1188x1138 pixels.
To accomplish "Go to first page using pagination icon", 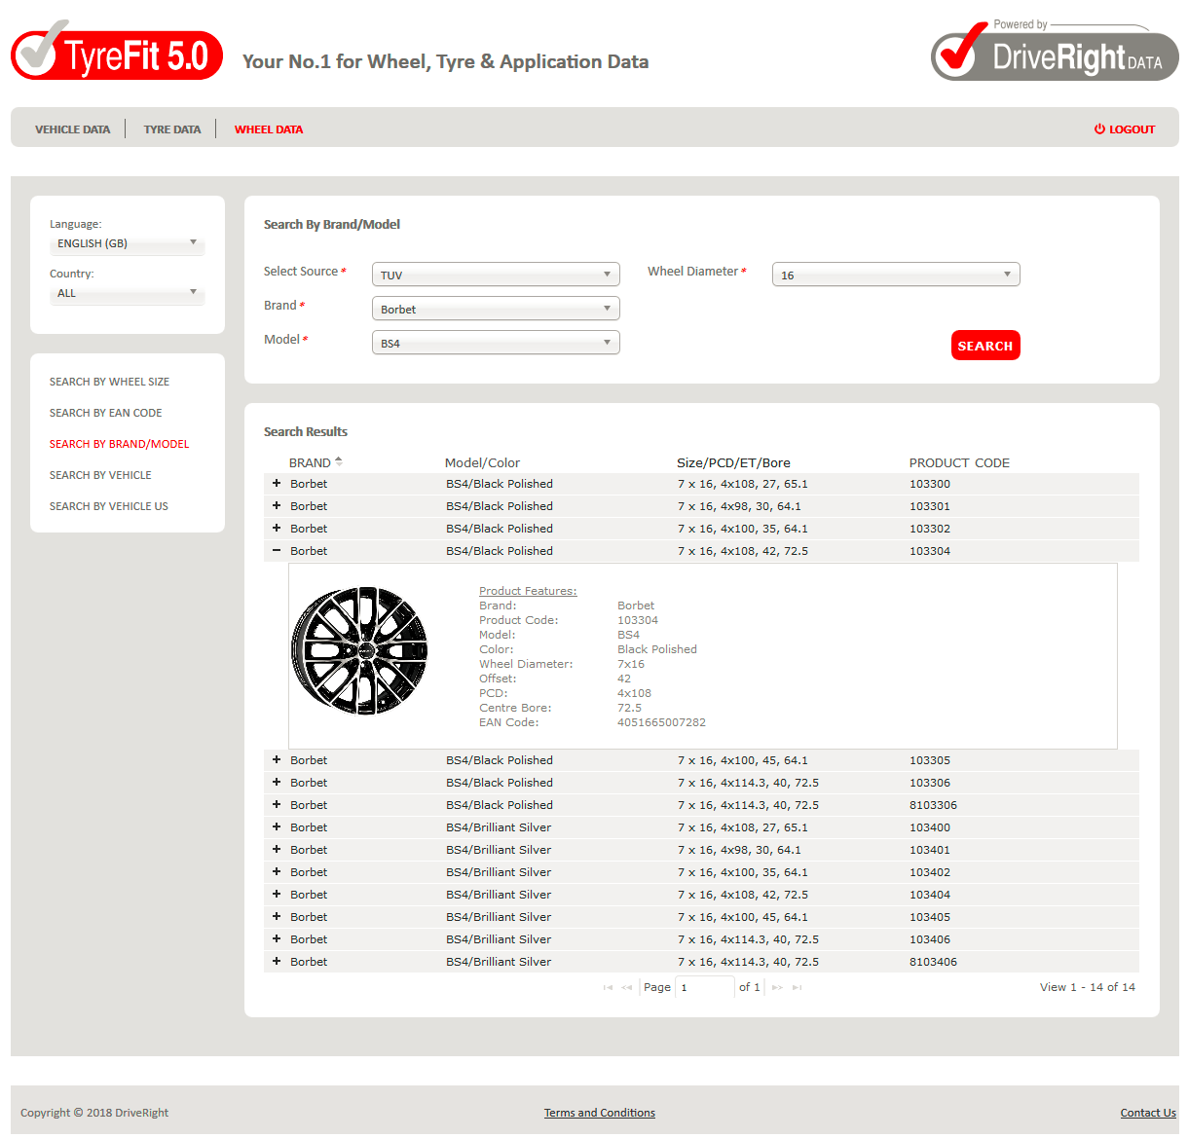I will 609,986.
